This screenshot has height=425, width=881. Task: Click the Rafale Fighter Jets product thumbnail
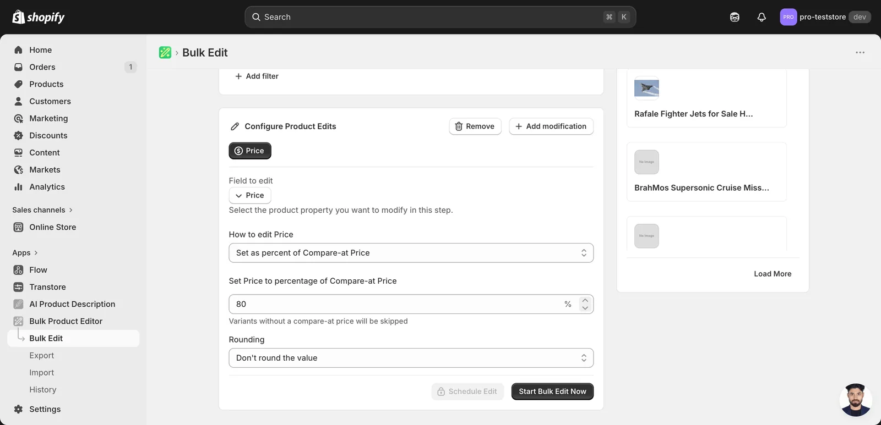click(x=646, y=88)
